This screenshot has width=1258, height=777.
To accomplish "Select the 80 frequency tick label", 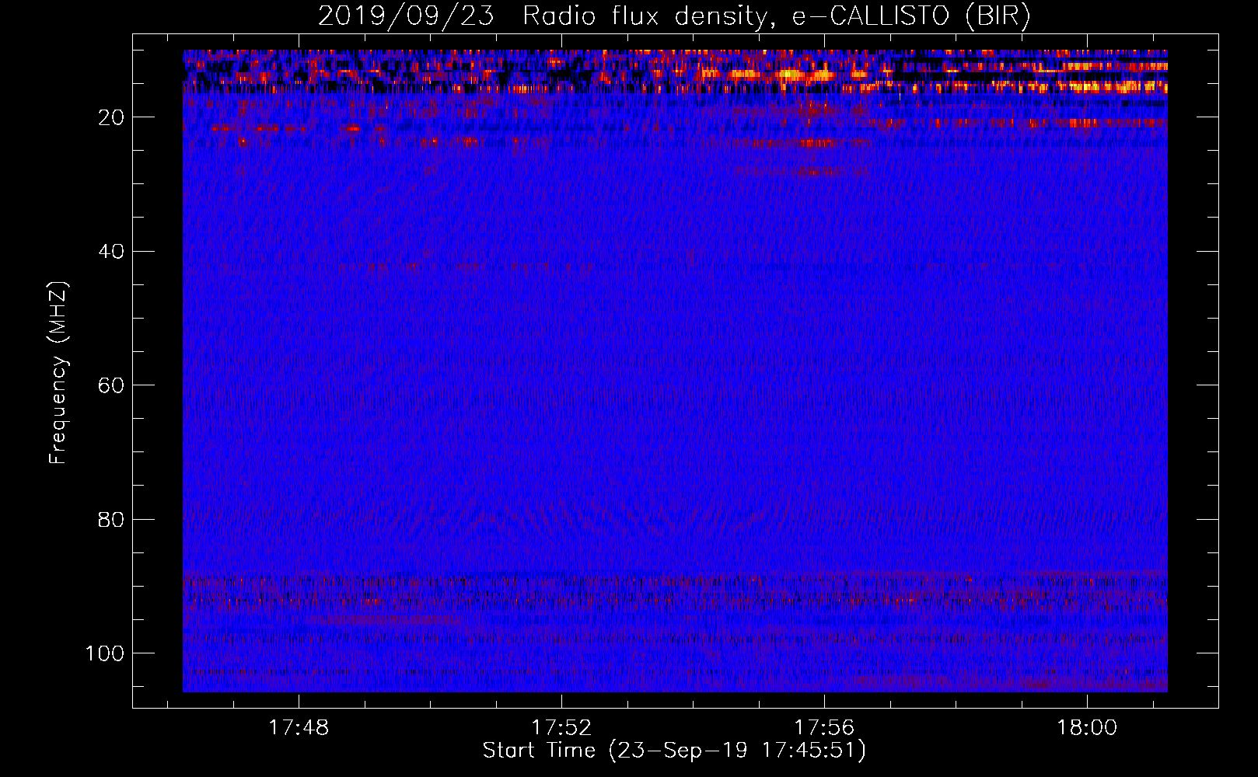I will tap(111, 519).
